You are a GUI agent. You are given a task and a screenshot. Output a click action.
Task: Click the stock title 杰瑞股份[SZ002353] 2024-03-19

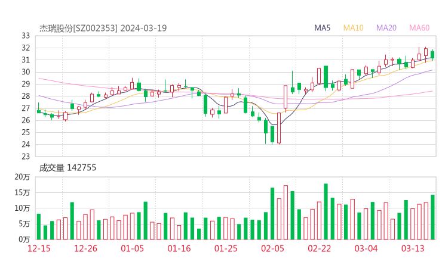[x=103, y=28]
